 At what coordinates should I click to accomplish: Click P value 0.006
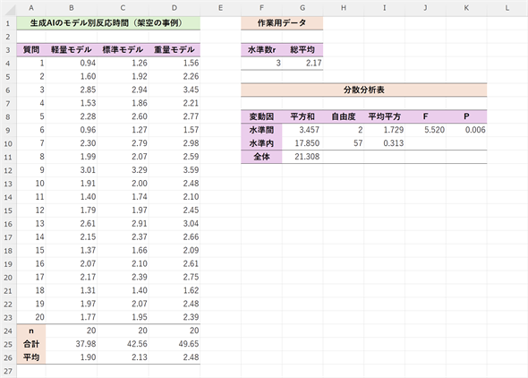(x=466, y=130)
